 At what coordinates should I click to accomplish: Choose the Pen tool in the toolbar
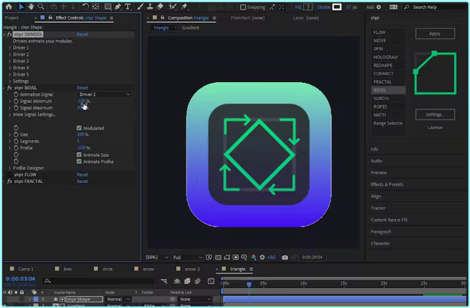[x=117, y=7]
